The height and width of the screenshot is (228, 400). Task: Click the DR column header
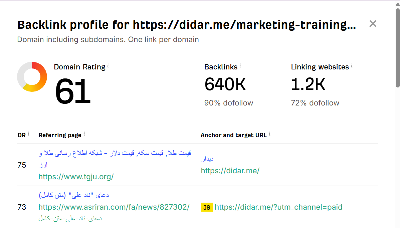[x=22, y=135]
